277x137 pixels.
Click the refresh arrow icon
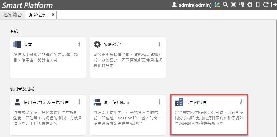(x=266, y=5)
